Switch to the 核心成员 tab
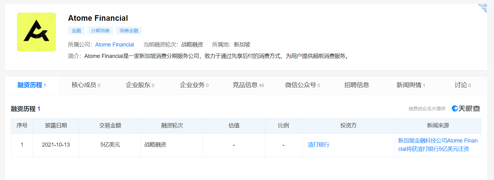Viewport: 494px width, 180px height. click(86, 85)
